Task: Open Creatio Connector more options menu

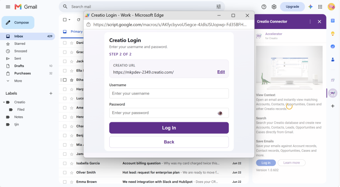Action: (x=310, y=22)
